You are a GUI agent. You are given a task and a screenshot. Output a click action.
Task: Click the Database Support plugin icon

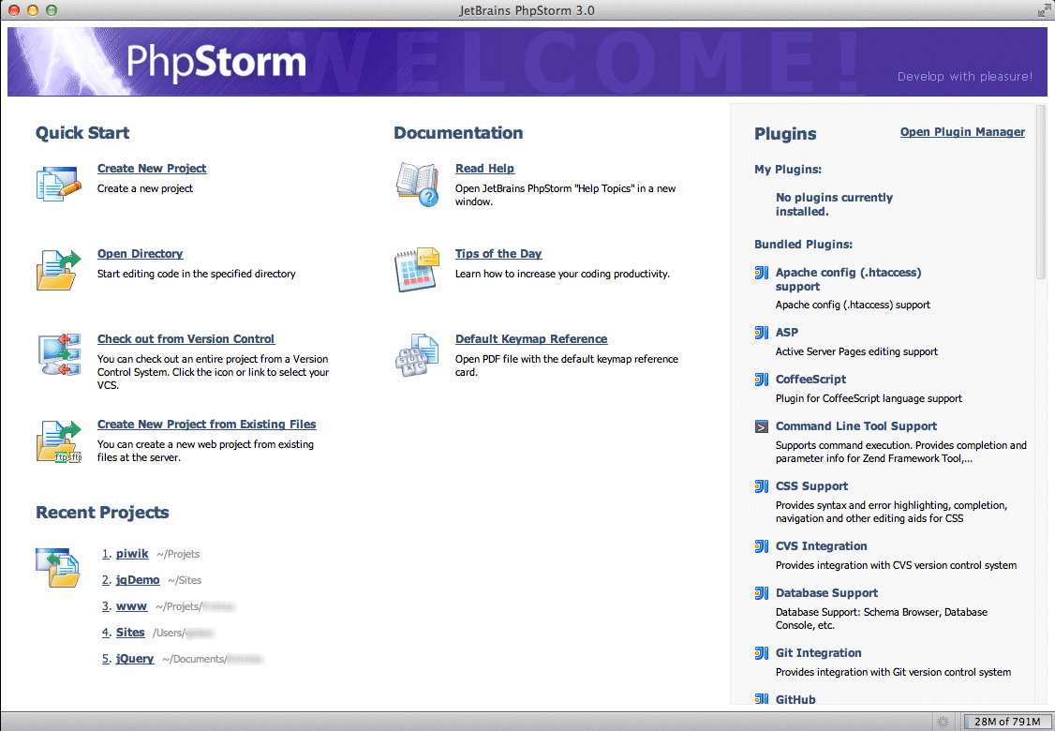[761, 593]
